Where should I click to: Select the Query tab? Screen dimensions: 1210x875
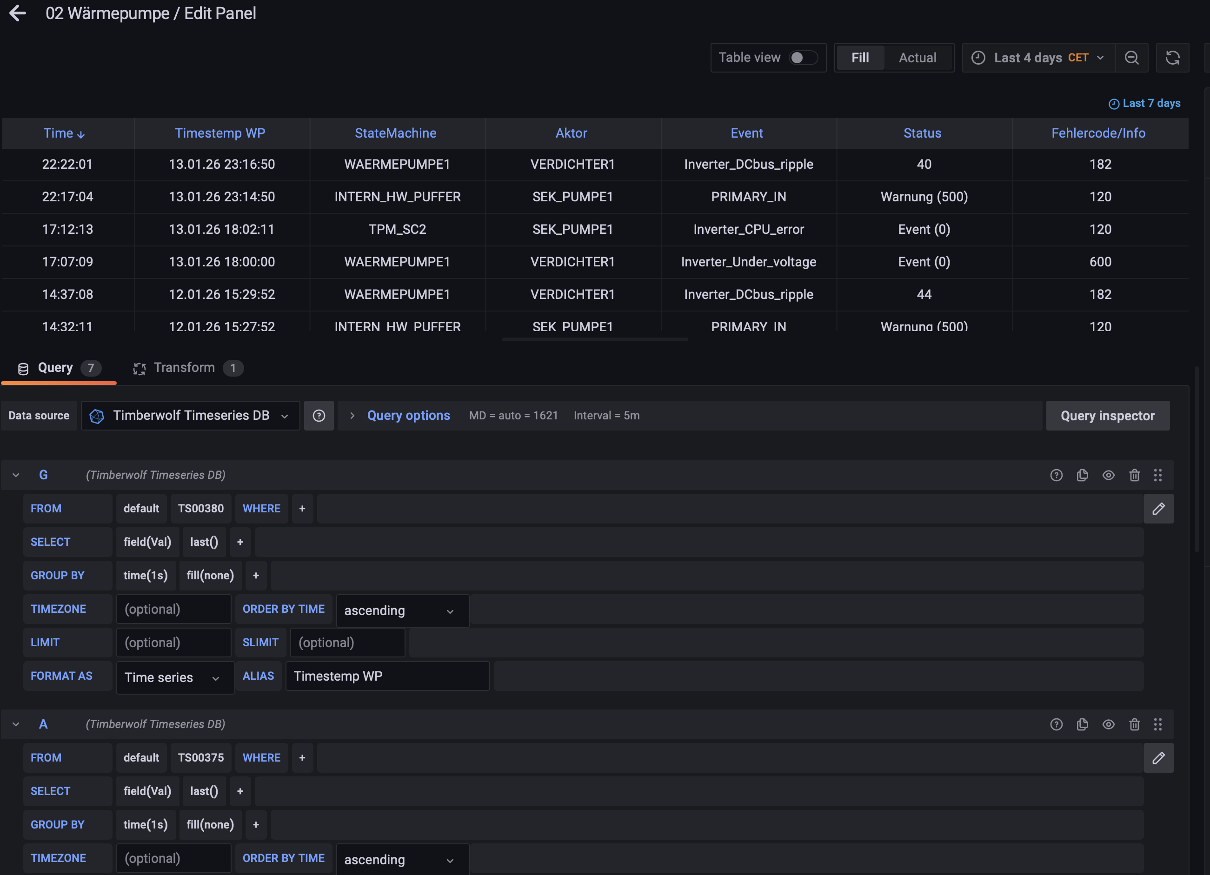[55, 368]
